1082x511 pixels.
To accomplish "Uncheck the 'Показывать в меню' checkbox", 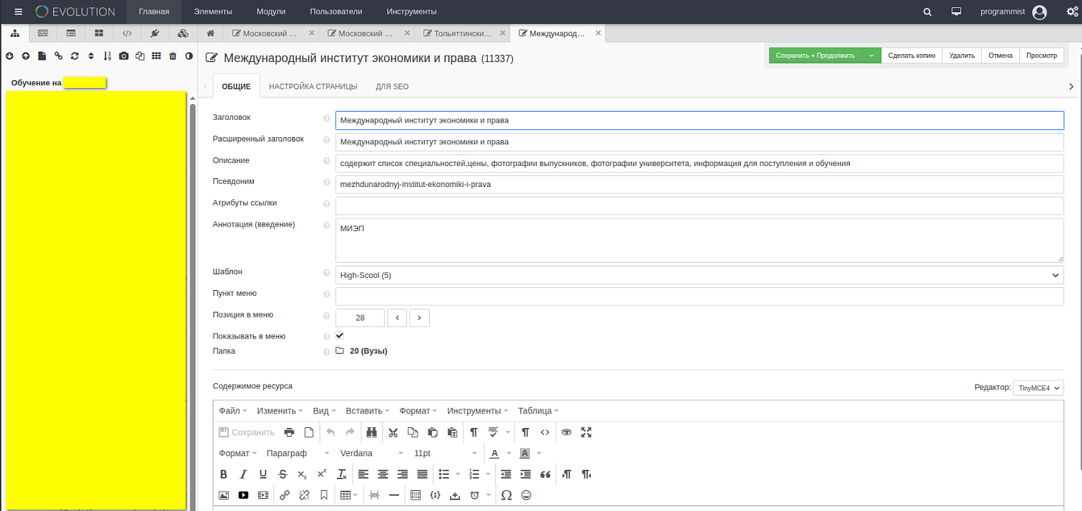I will click(340, 336).
